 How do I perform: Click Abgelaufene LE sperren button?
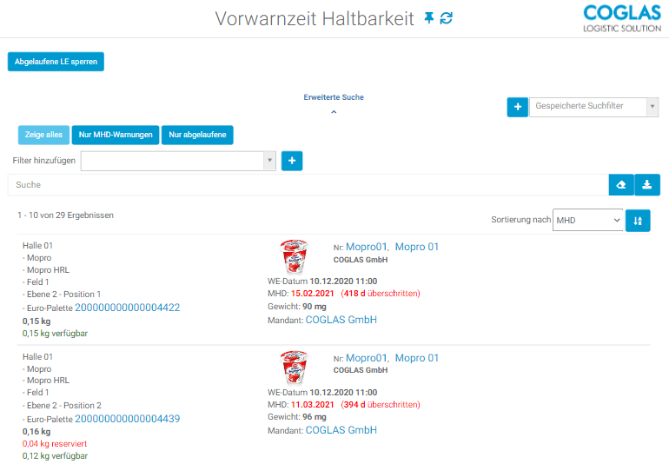tap(56, 62)
